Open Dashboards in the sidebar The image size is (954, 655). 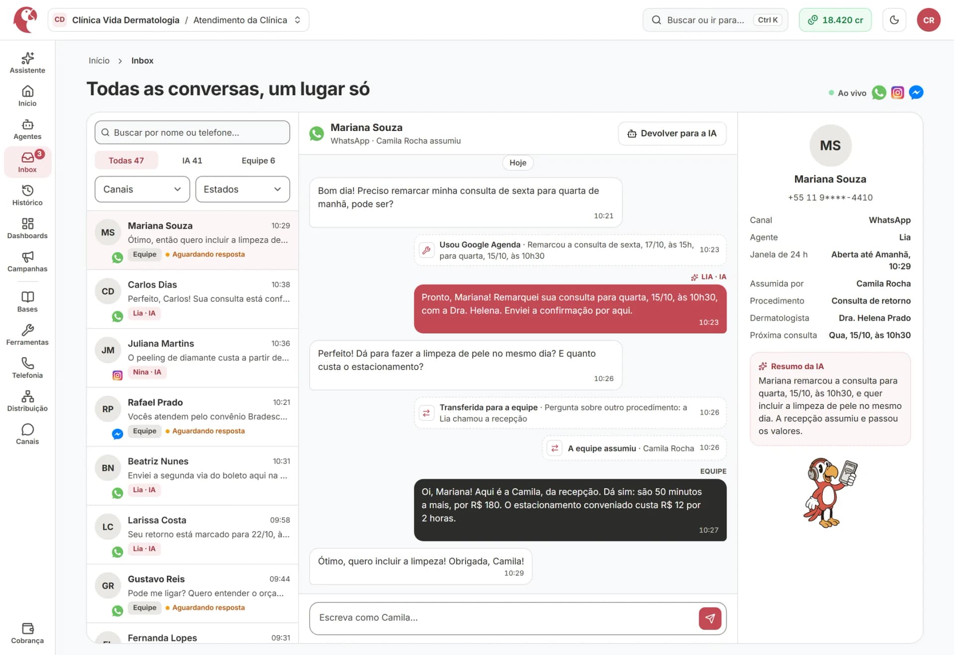point(27,228)
